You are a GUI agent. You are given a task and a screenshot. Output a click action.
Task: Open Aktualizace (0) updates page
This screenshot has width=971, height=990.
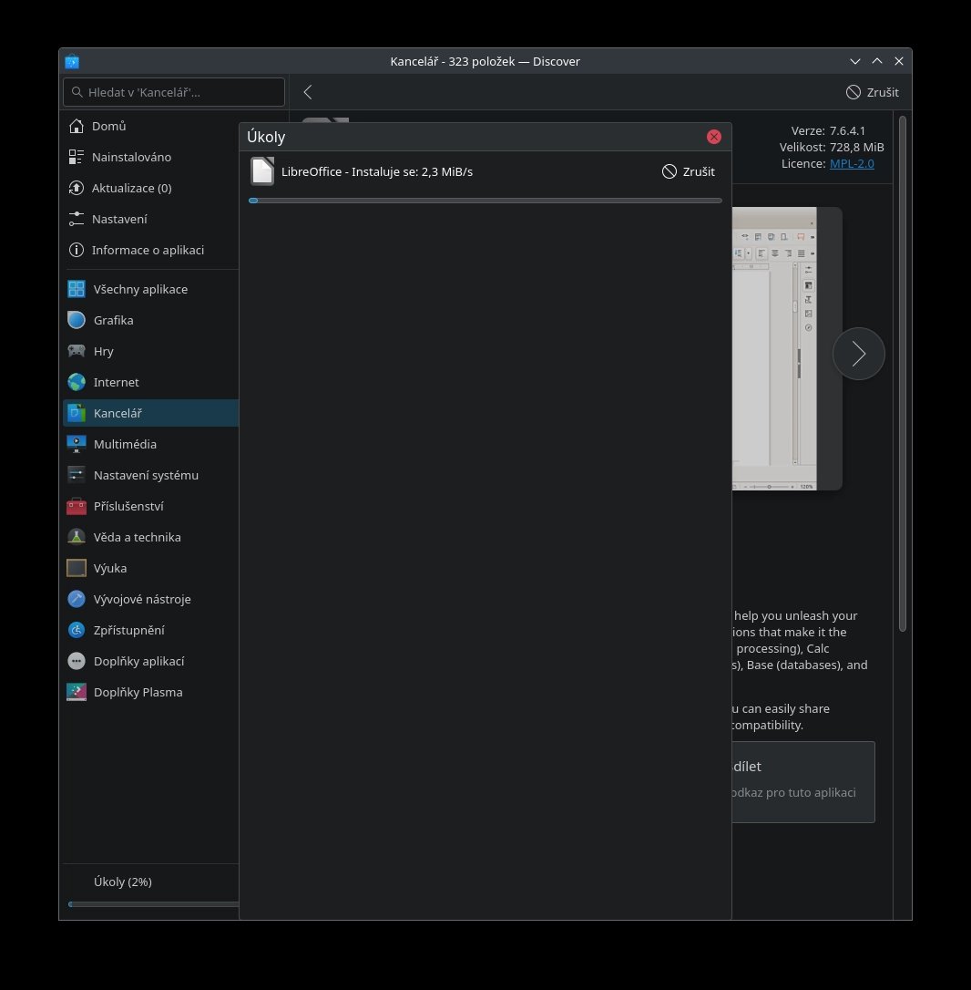coord(150,188)
